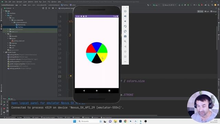Collapse the layout folder

[8, 39]
